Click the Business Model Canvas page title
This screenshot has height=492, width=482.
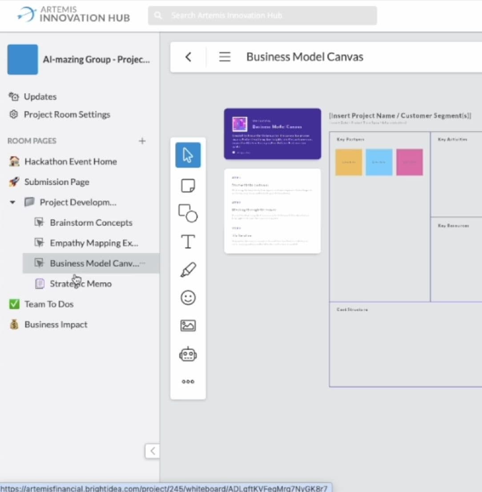[305, 57]
